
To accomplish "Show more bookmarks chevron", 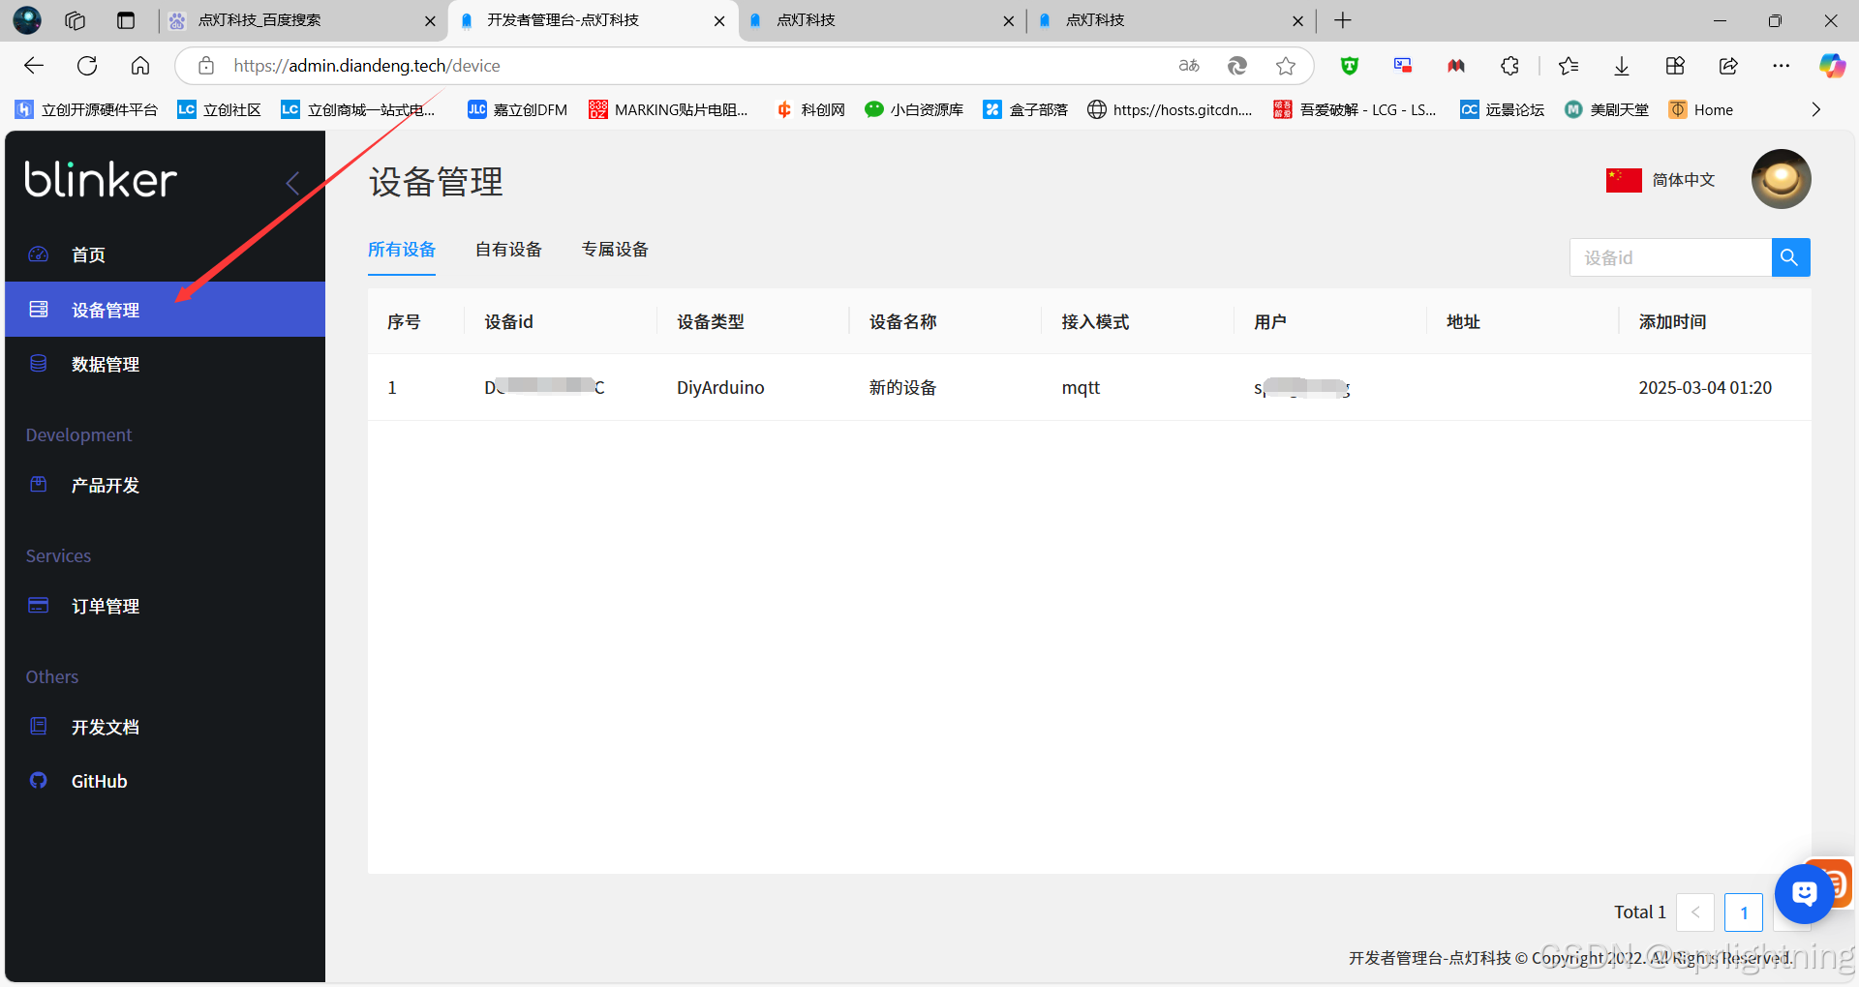I will [1816, 109].
